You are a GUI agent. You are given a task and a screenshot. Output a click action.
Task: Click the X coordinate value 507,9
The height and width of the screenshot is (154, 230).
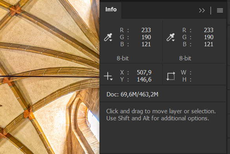pyautogui.click(x=144, y=72)
